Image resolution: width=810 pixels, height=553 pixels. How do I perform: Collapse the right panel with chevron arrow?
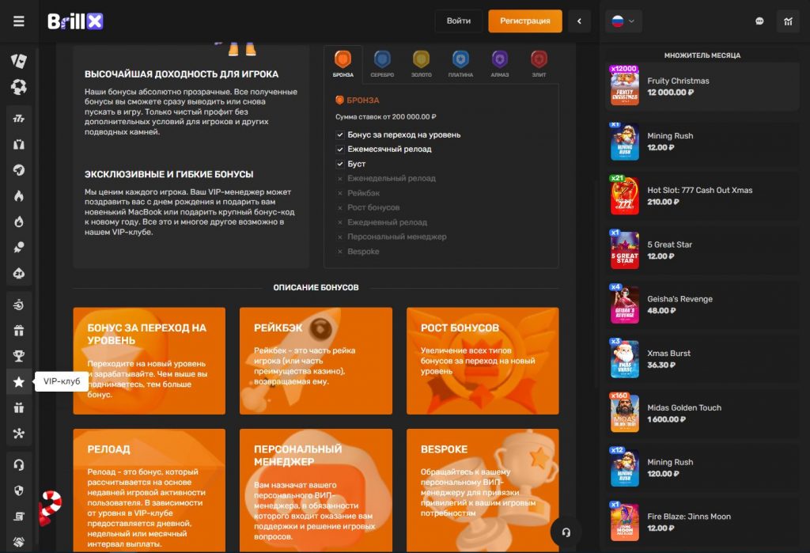pos(579,21)
